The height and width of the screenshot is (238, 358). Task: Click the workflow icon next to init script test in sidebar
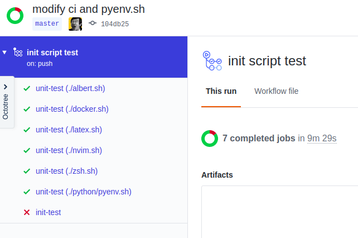click(x=18, y=52)
